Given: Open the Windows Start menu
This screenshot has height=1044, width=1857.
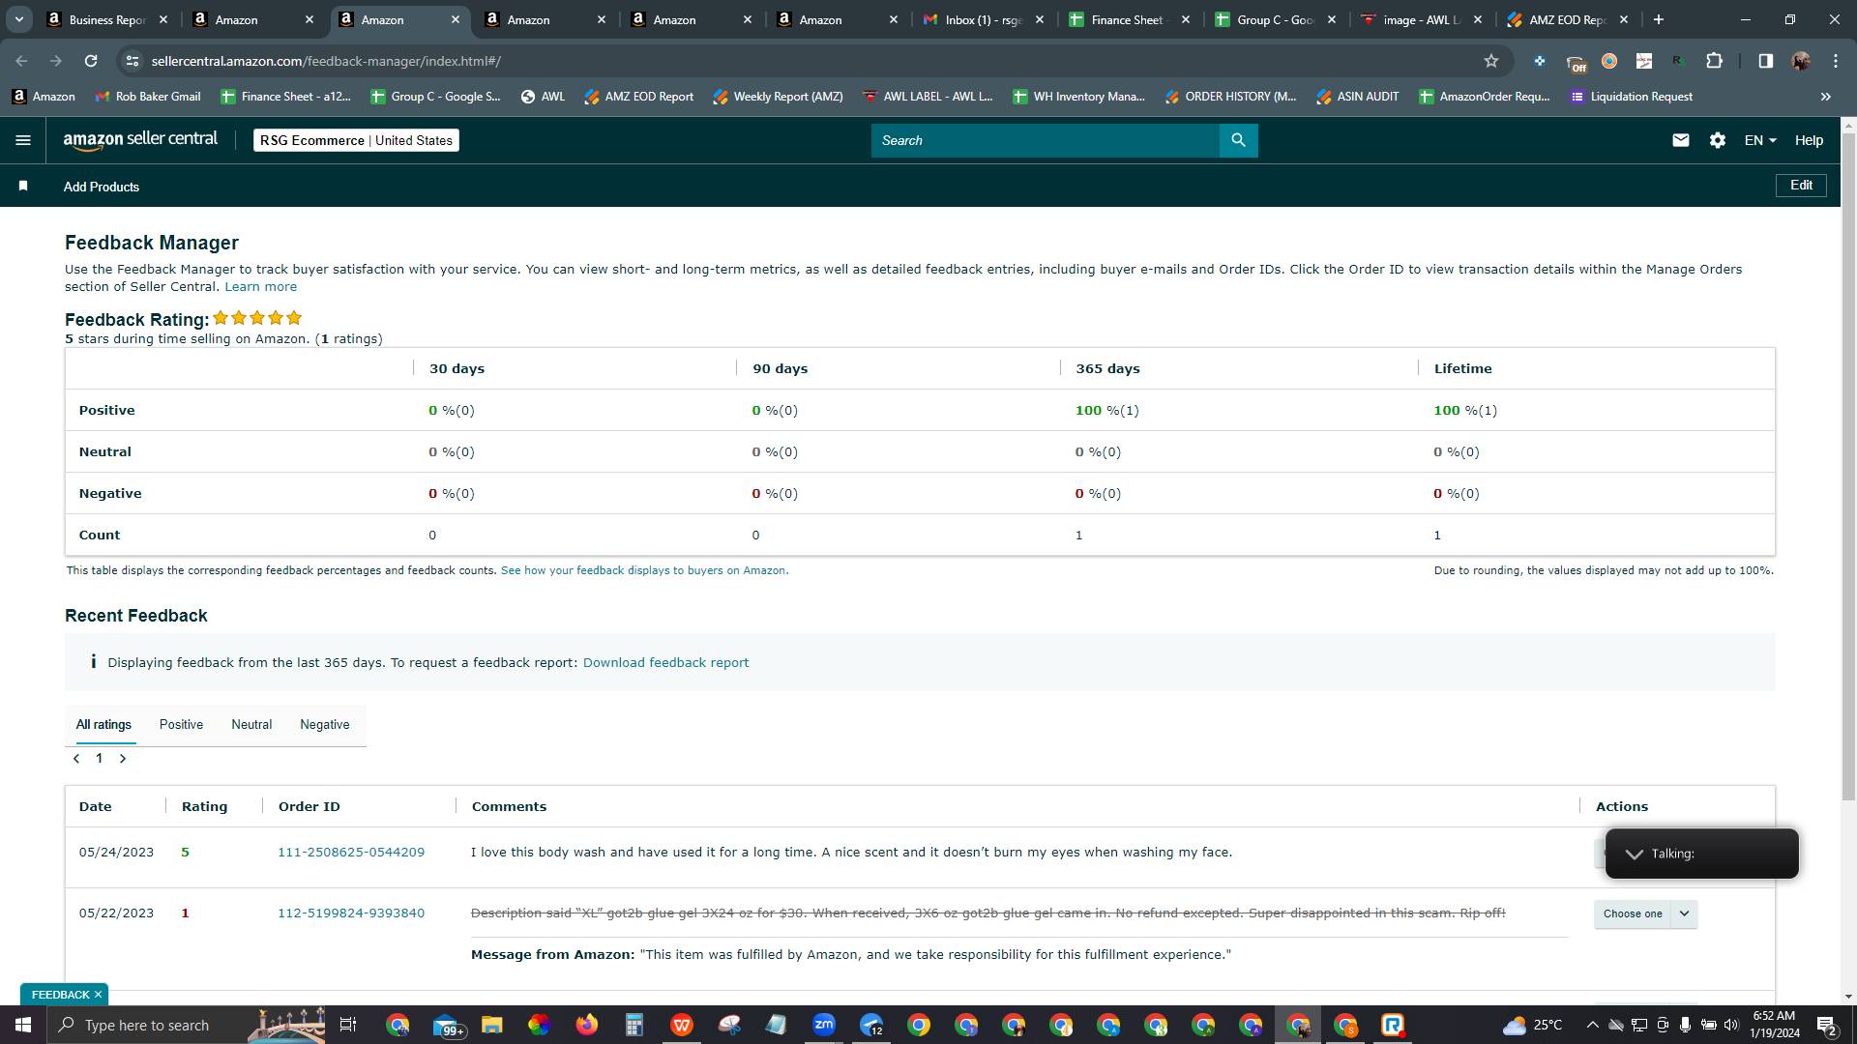Looking at the screenshot, I should (23, 1025).
